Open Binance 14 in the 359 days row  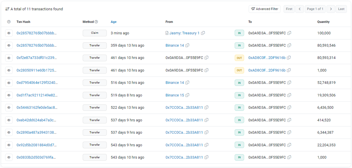coord(175,45)
